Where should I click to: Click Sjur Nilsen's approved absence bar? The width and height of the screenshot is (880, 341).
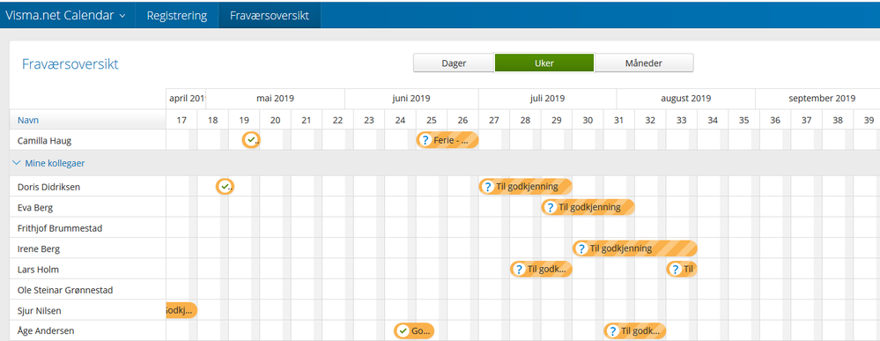(x=181, y=310)
